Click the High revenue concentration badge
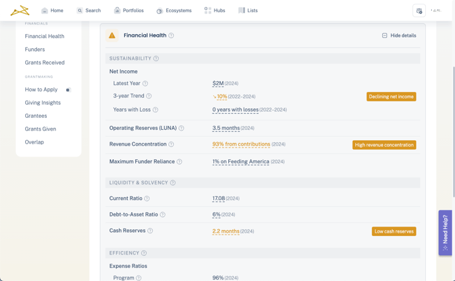The image size is (455, 281). [384, 145]
